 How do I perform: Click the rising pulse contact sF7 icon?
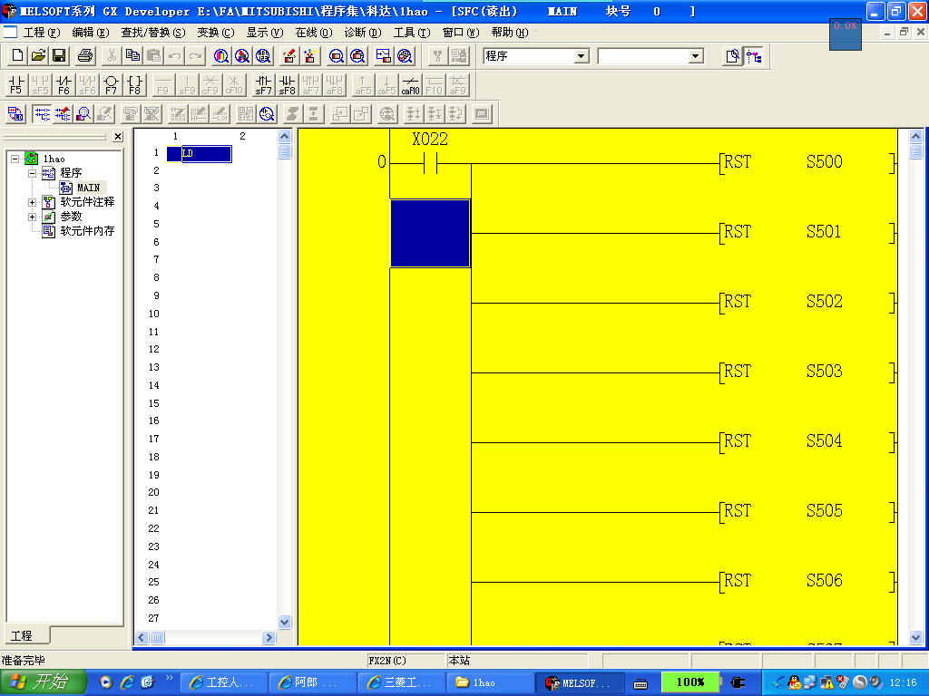[x=263, y=85]
